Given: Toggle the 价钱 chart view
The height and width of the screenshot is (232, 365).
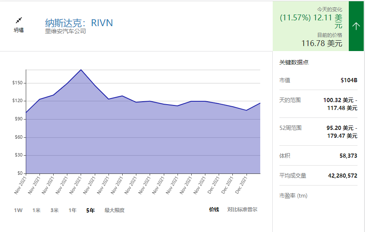Looking at the screenshot, I should point(214,209).
